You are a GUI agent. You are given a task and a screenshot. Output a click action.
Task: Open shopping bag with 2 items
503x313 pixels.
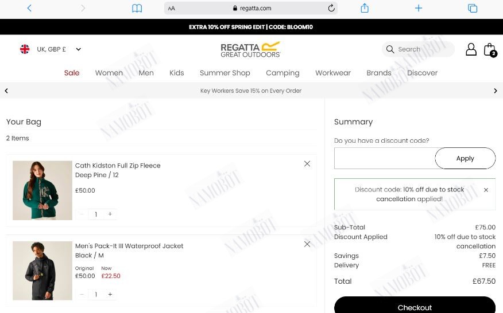click(x=490, y=50)
